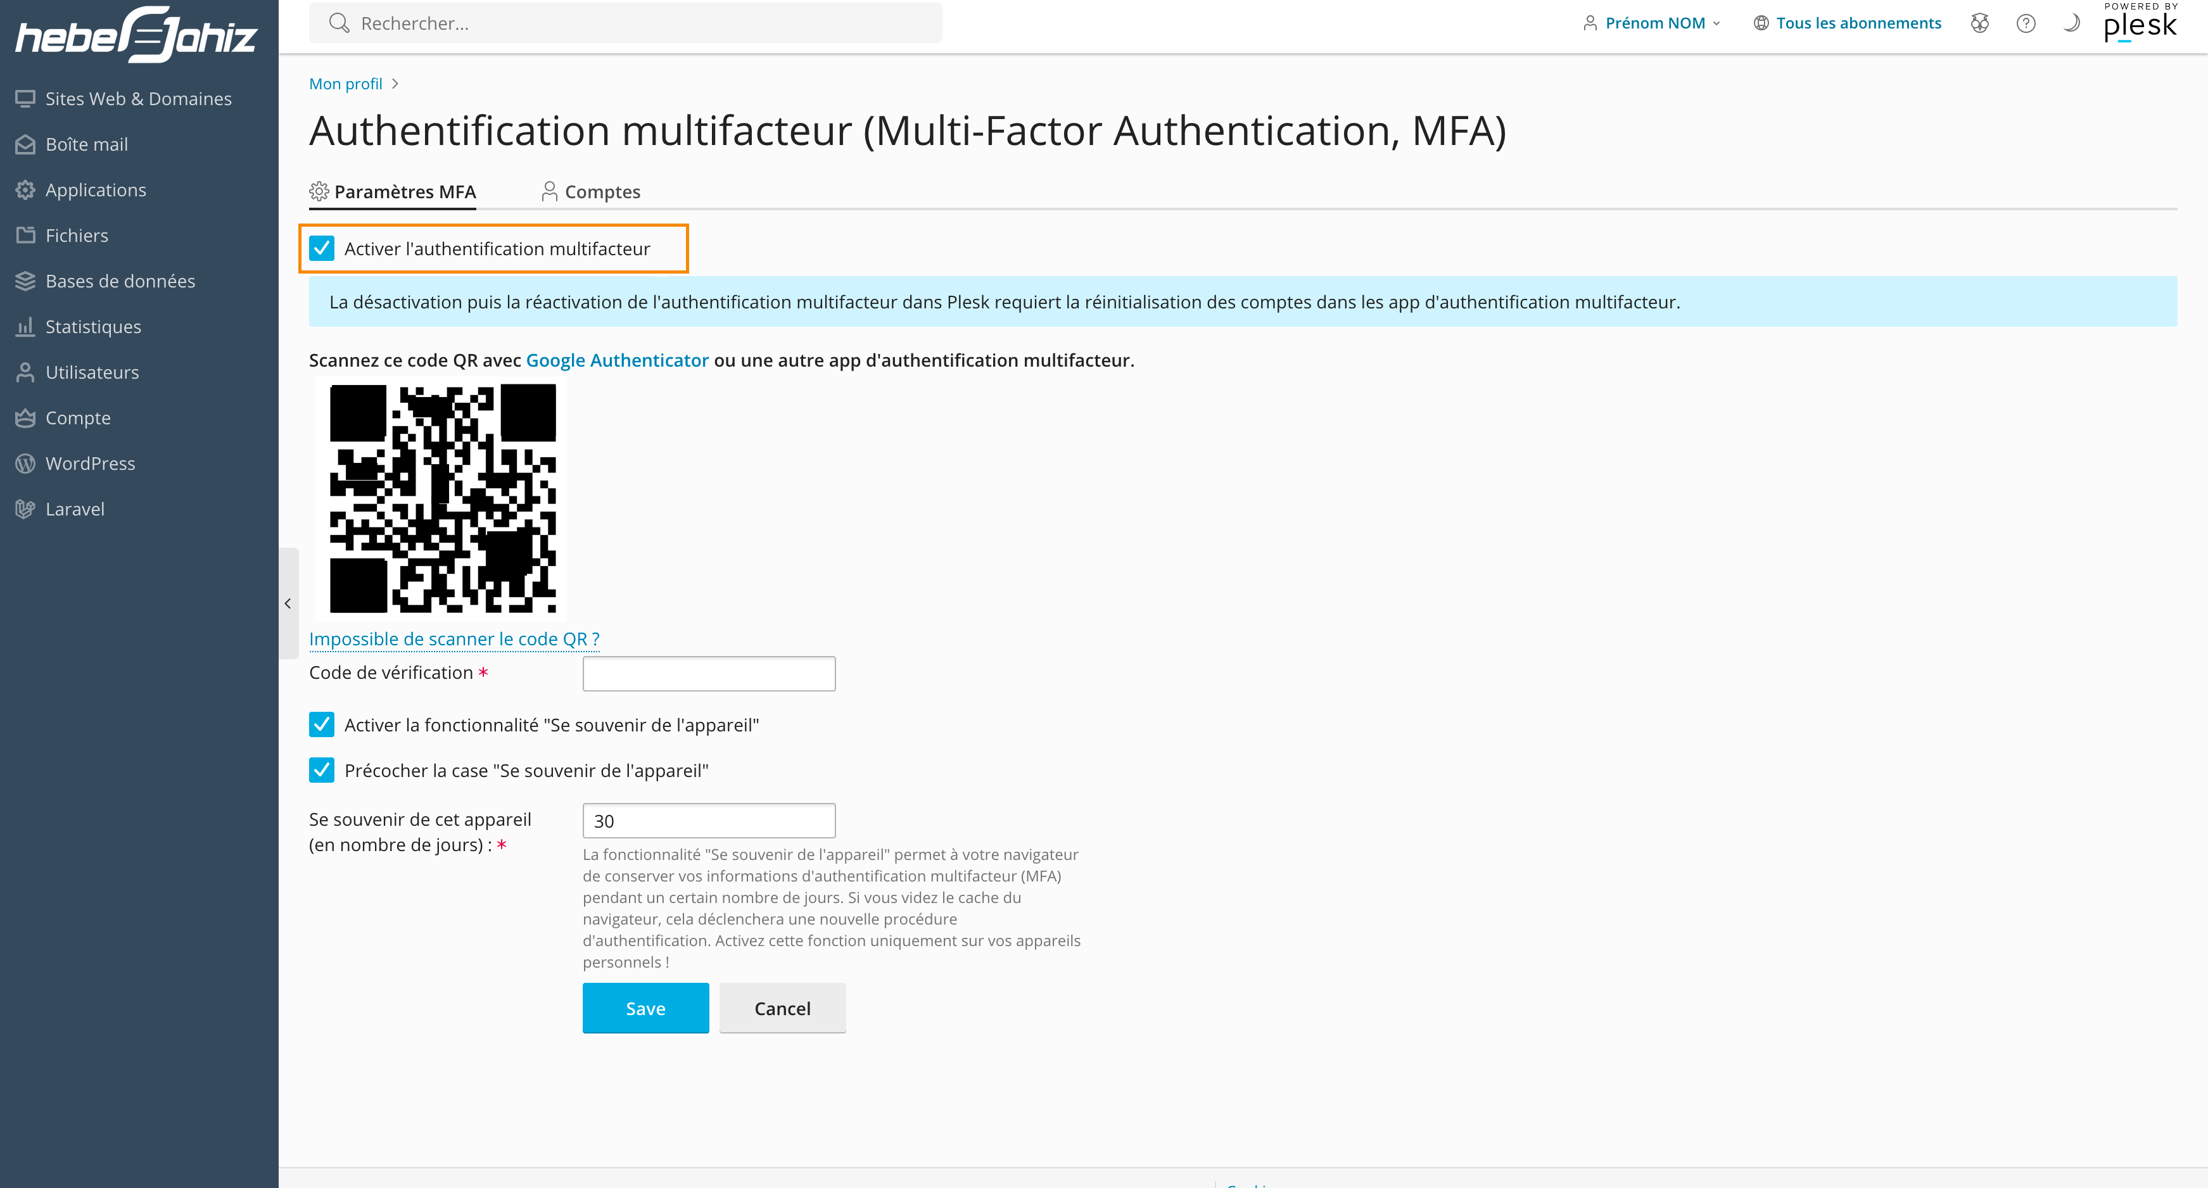This screenshot has height=1188, width=2208.
Task: Click the hebergjohiz logo
Action: pyautogui.click(x=137, y=35)
